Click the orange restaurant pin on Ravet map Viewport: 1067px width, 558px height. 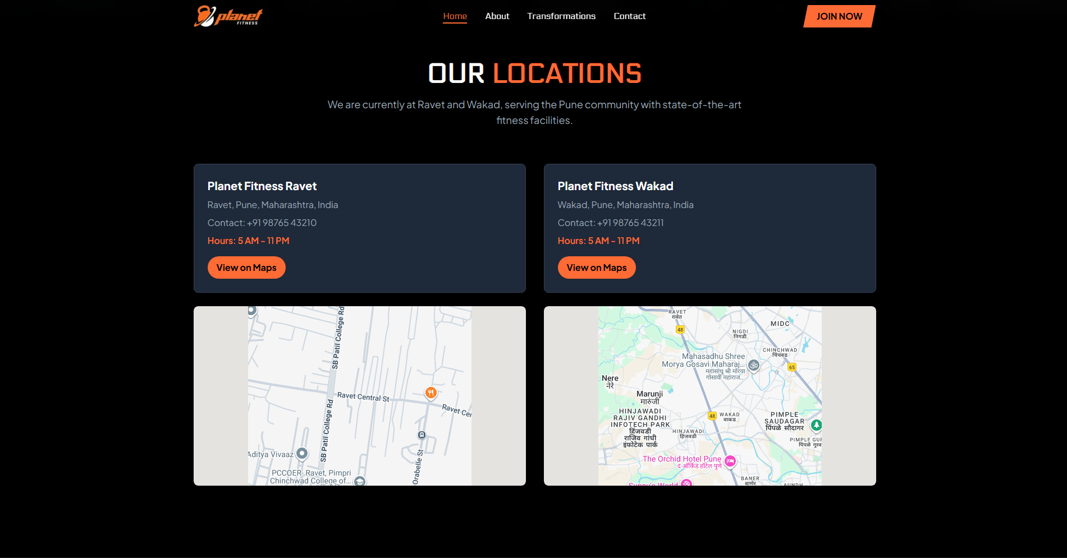tap(431, 393)
